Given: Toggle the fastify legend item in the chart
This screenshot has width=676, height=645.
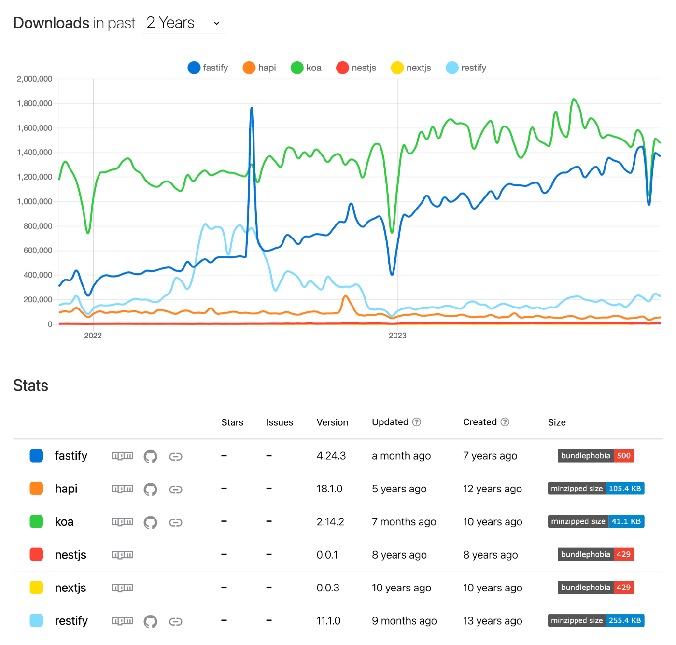Looking at the screenshot, I should [x=208, y=68].
